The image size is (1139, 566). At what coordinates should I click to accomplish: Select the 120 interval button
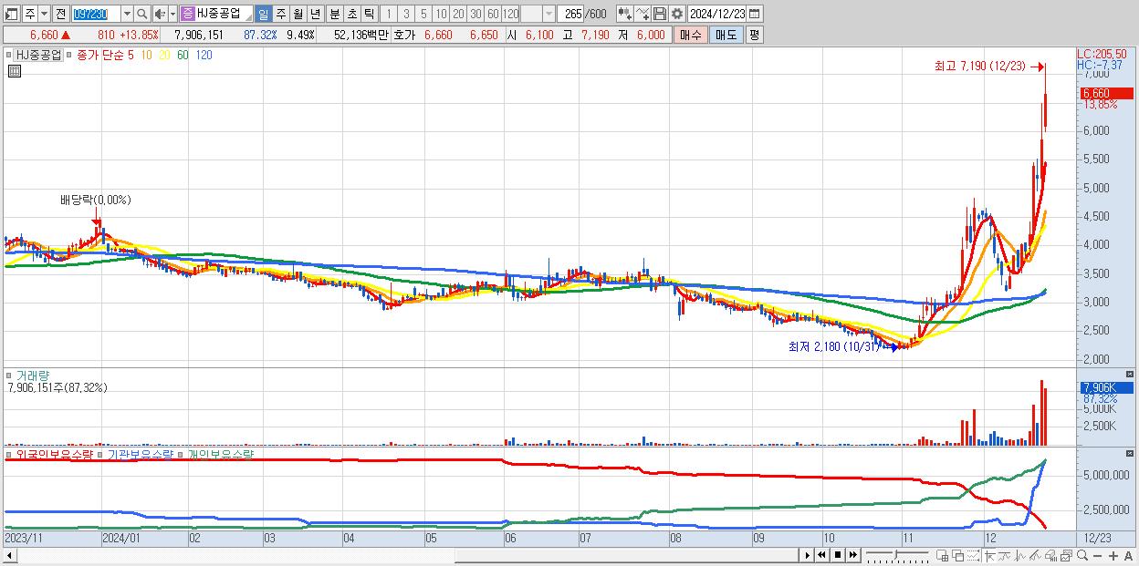(510, 14)
